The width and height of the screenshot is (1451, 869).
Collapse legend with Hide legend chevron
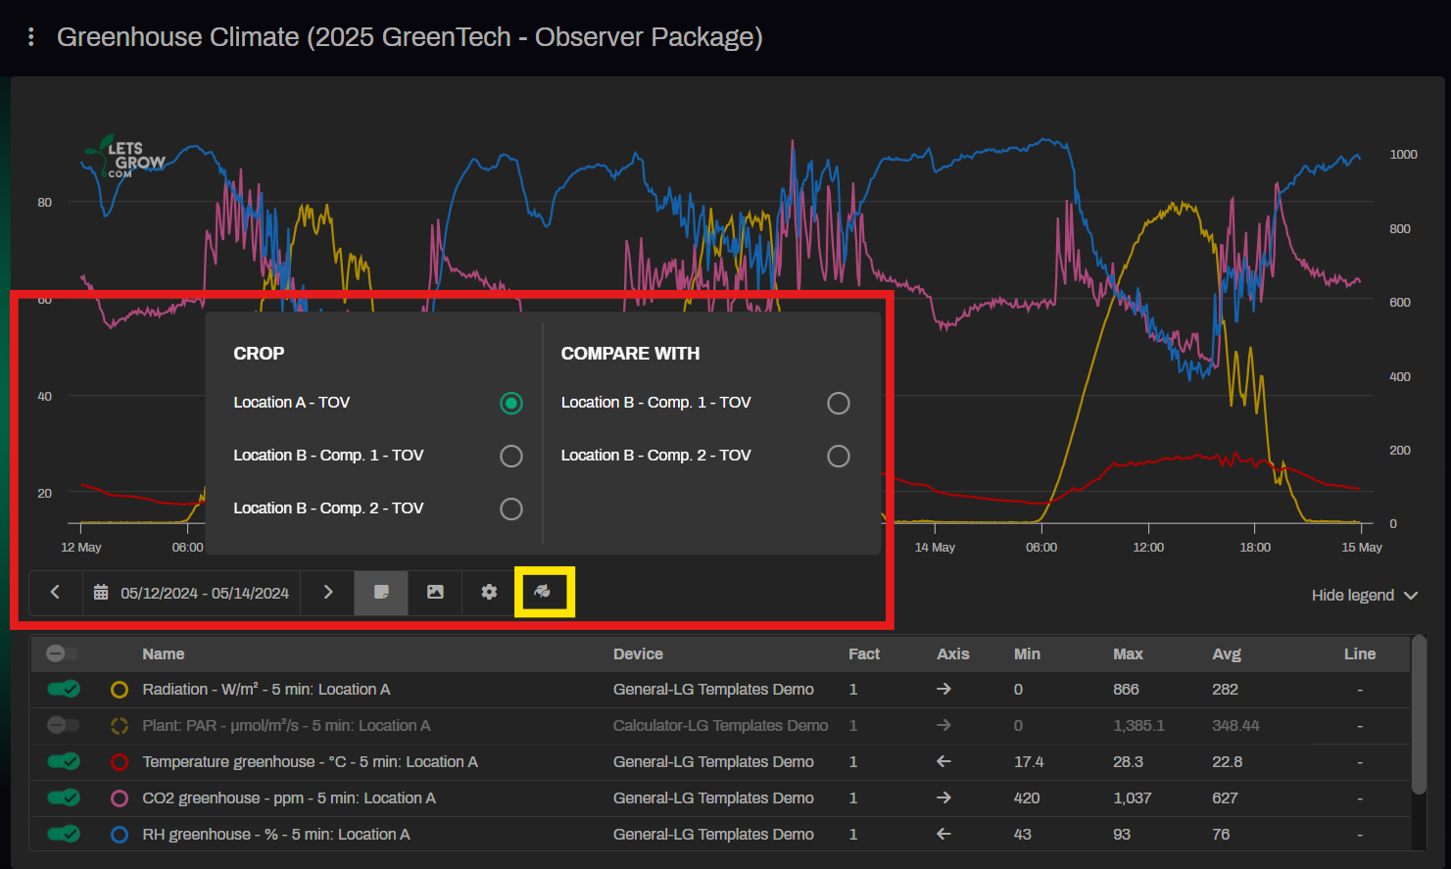1411,596
